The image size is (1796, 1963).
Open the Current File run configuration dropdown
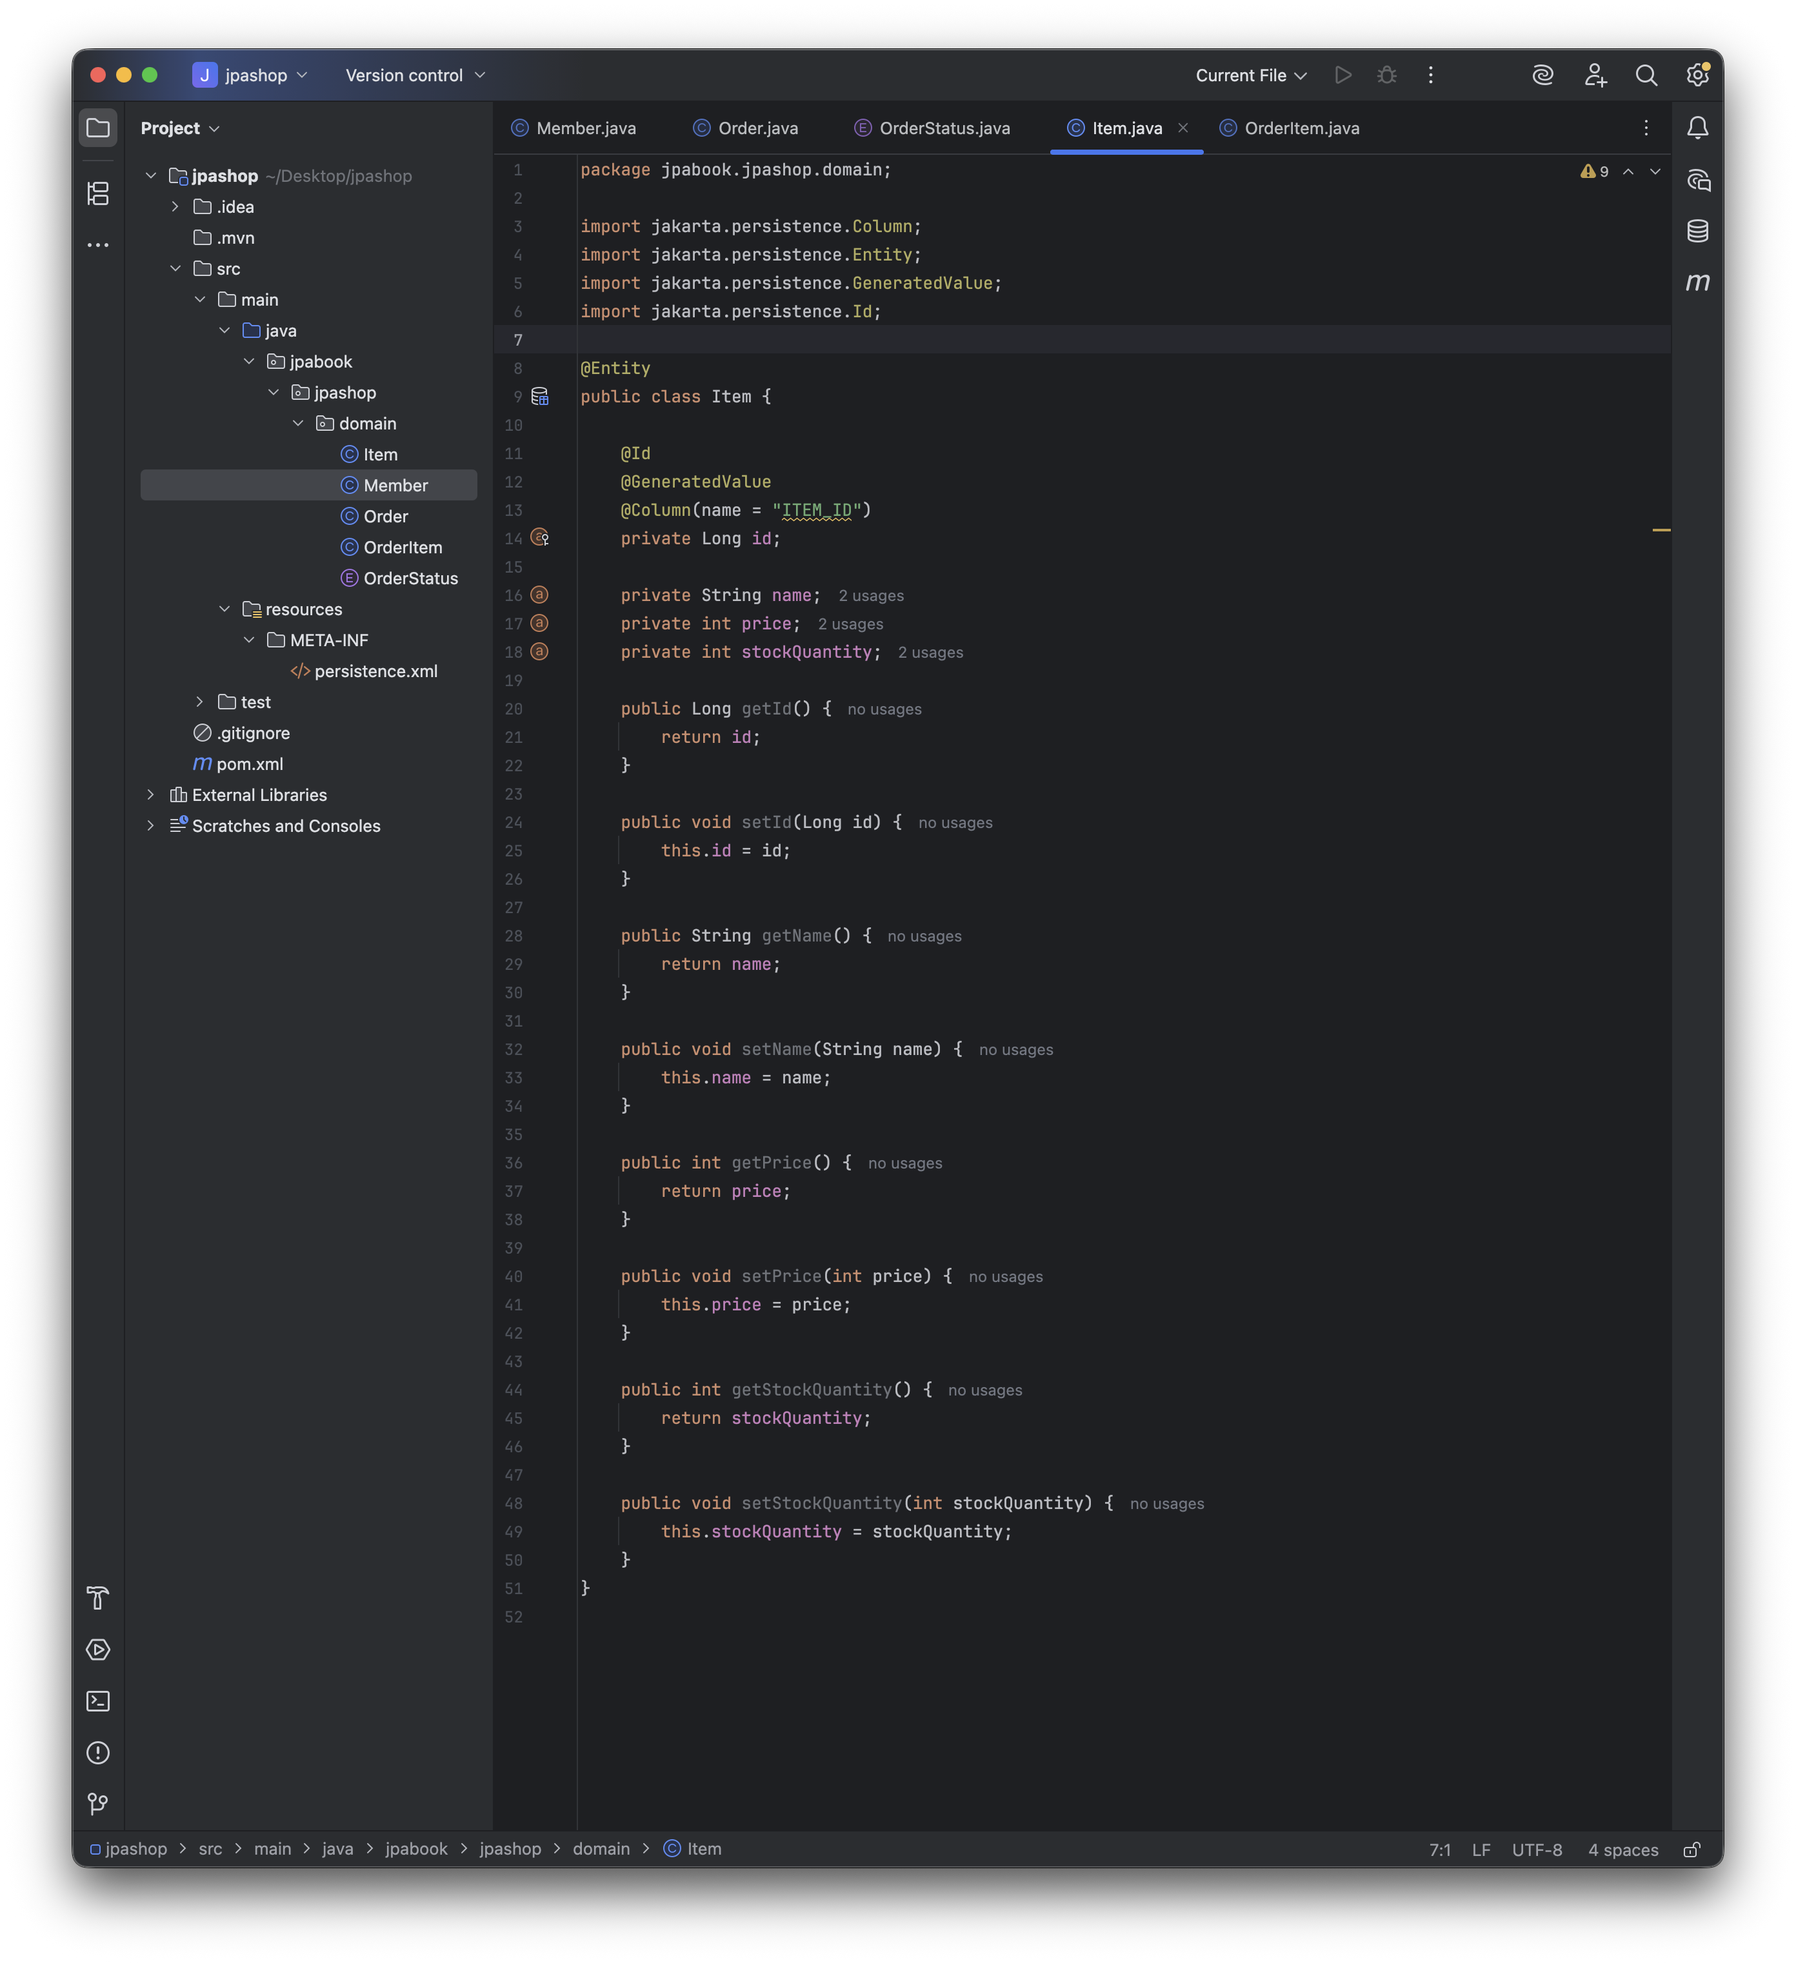click(1251, 75)
